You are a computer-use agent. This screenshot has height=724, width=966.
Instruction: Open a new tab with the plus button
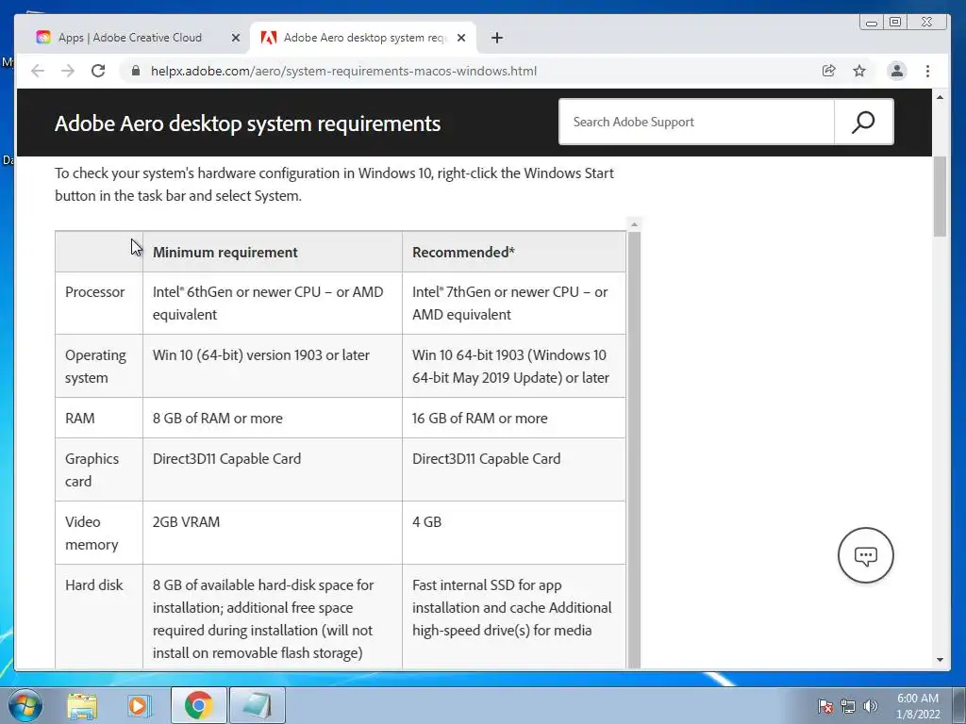(497, 38)
